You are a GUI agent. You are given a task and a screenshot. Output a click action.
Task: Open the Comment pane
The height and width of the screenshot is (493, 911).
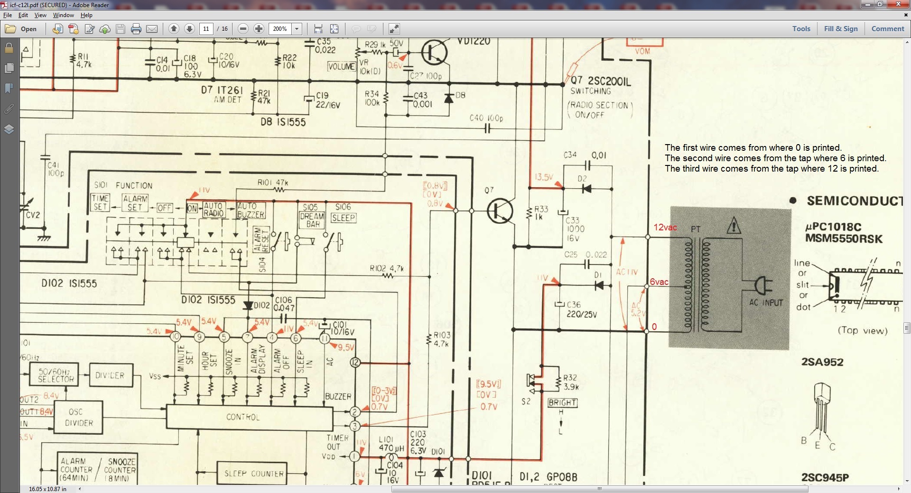tap(888, 29)
